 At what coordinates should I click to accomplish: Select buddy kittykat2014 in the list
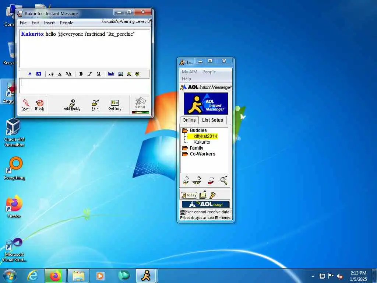point(205,136)
